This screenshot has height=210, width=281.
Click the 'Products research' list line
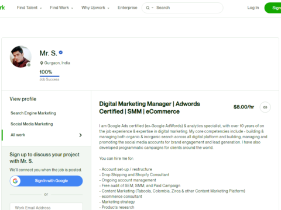point(116,207)
